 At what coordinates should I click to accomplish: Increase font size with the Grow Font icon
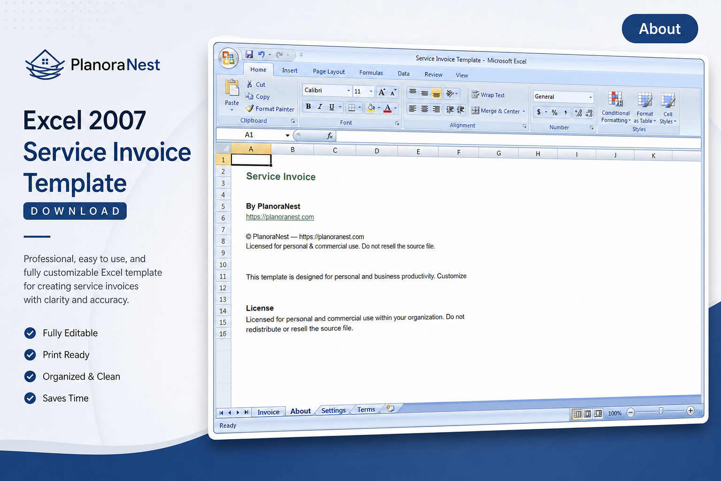[382, 92]
